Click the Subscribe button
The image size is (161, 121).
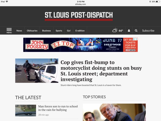point(148,31)
